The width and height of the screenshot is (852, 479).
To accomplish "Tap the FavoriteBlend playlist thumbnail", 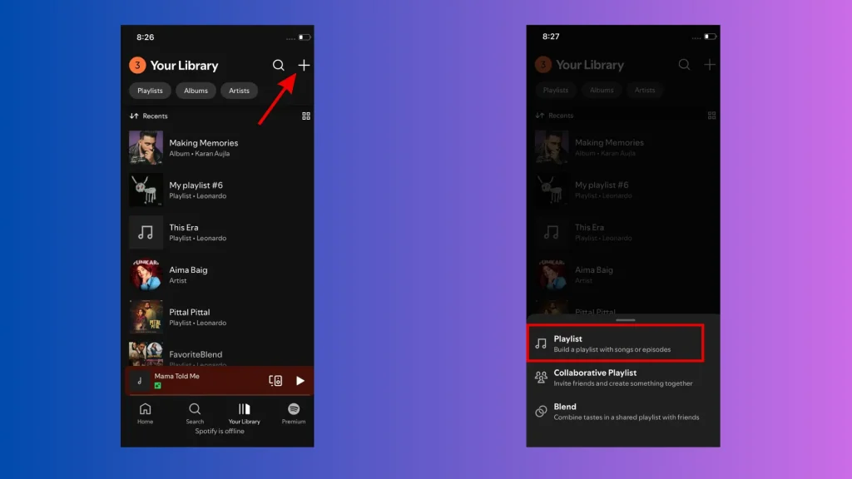I will 146,356.
